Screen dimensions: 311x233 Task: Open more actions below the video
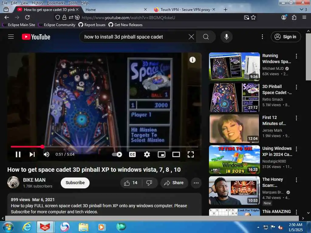click(x=196, y=183)
